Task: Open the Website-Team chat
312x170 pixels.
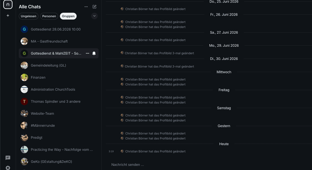Action: (x=59, y=113)
